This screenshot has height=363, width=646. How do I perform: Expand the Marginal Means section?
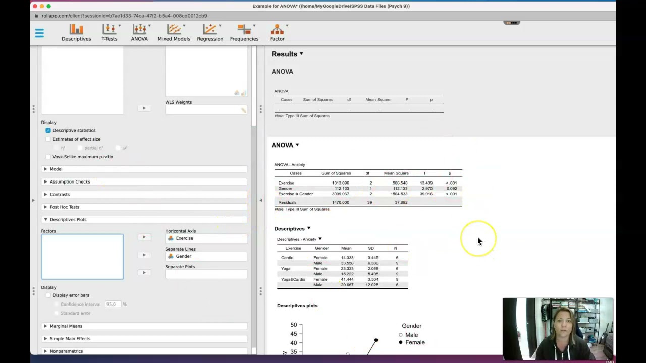pos(144,326)
